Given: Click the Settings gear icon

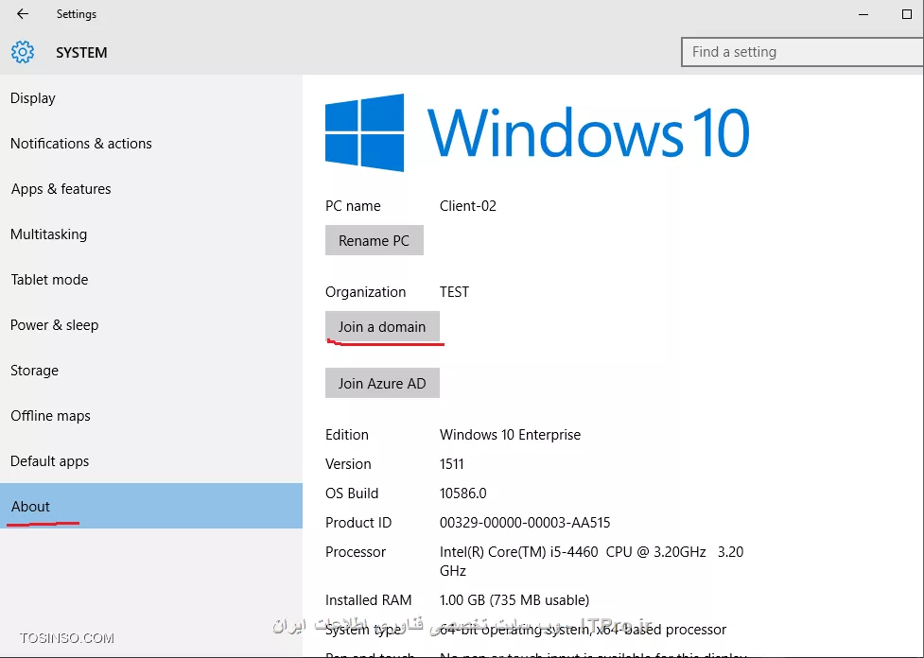Looking at the screenshot, I should [23, 52].
